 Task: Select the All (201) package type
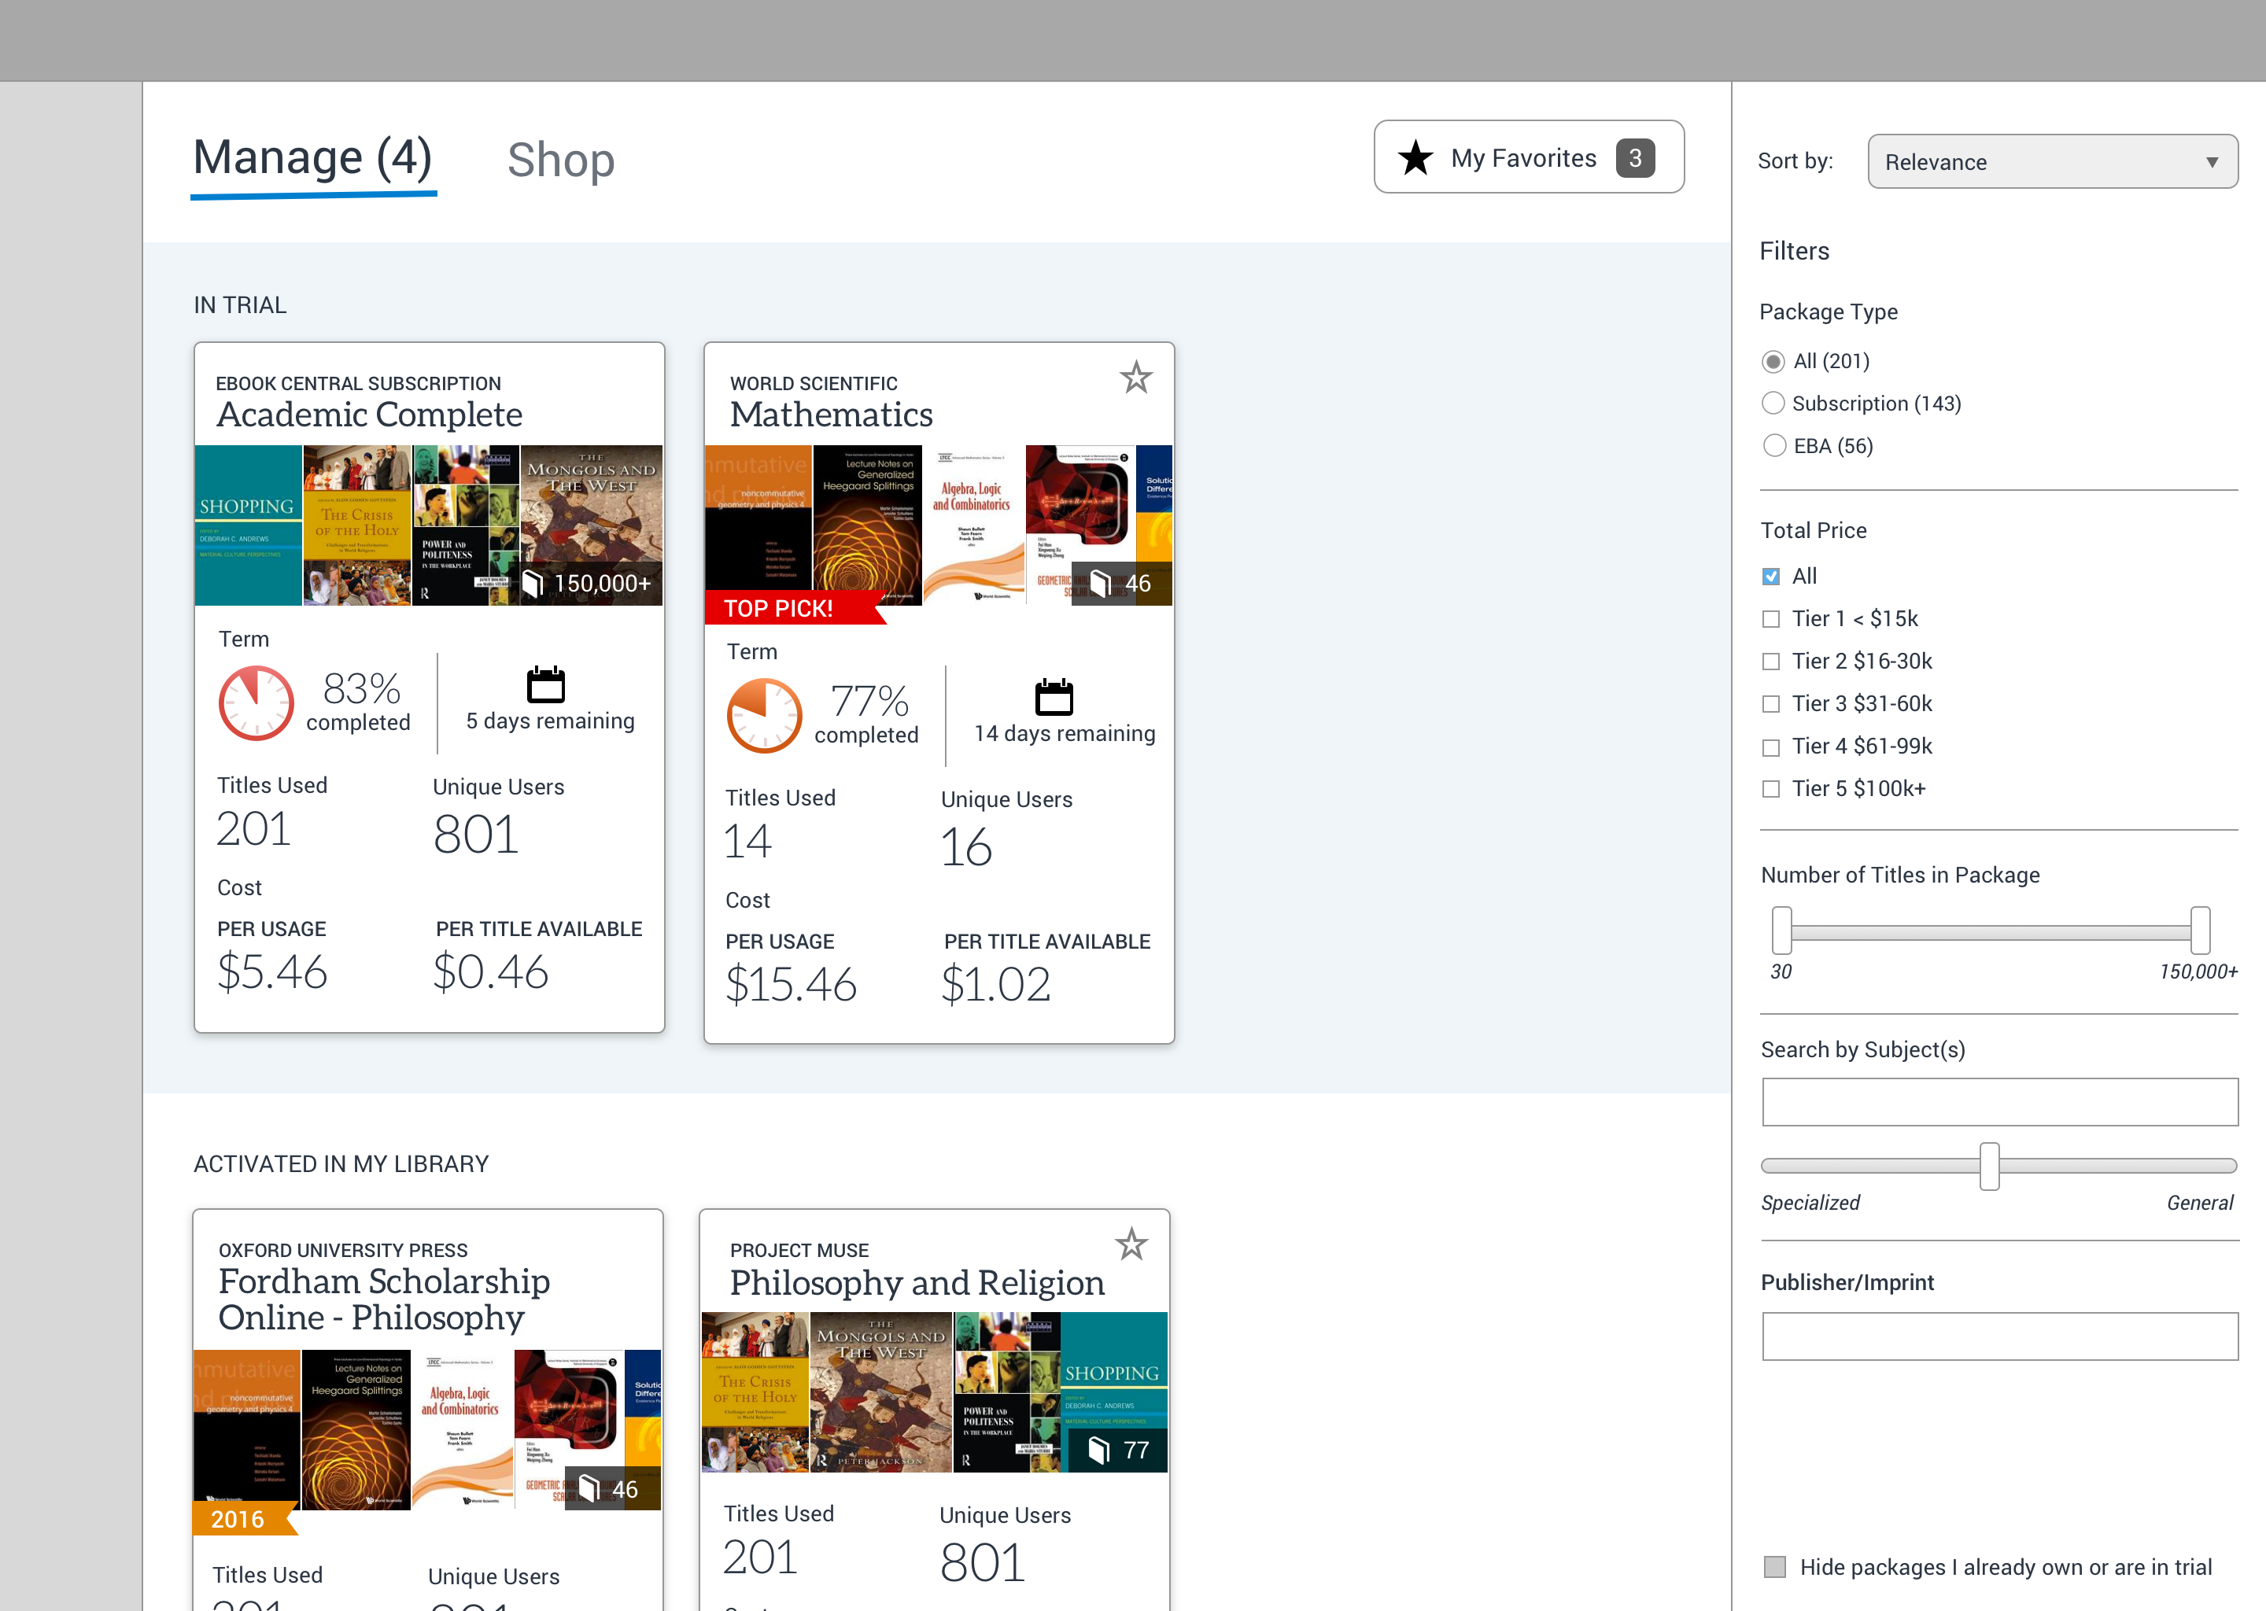pos(1773,362)
